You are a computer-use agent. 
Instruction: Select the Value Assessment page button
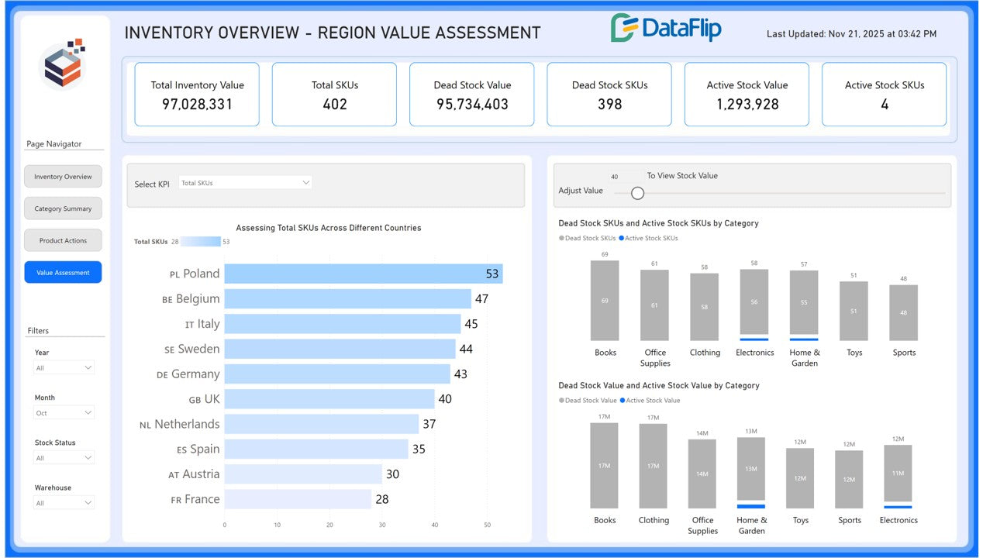63,273
